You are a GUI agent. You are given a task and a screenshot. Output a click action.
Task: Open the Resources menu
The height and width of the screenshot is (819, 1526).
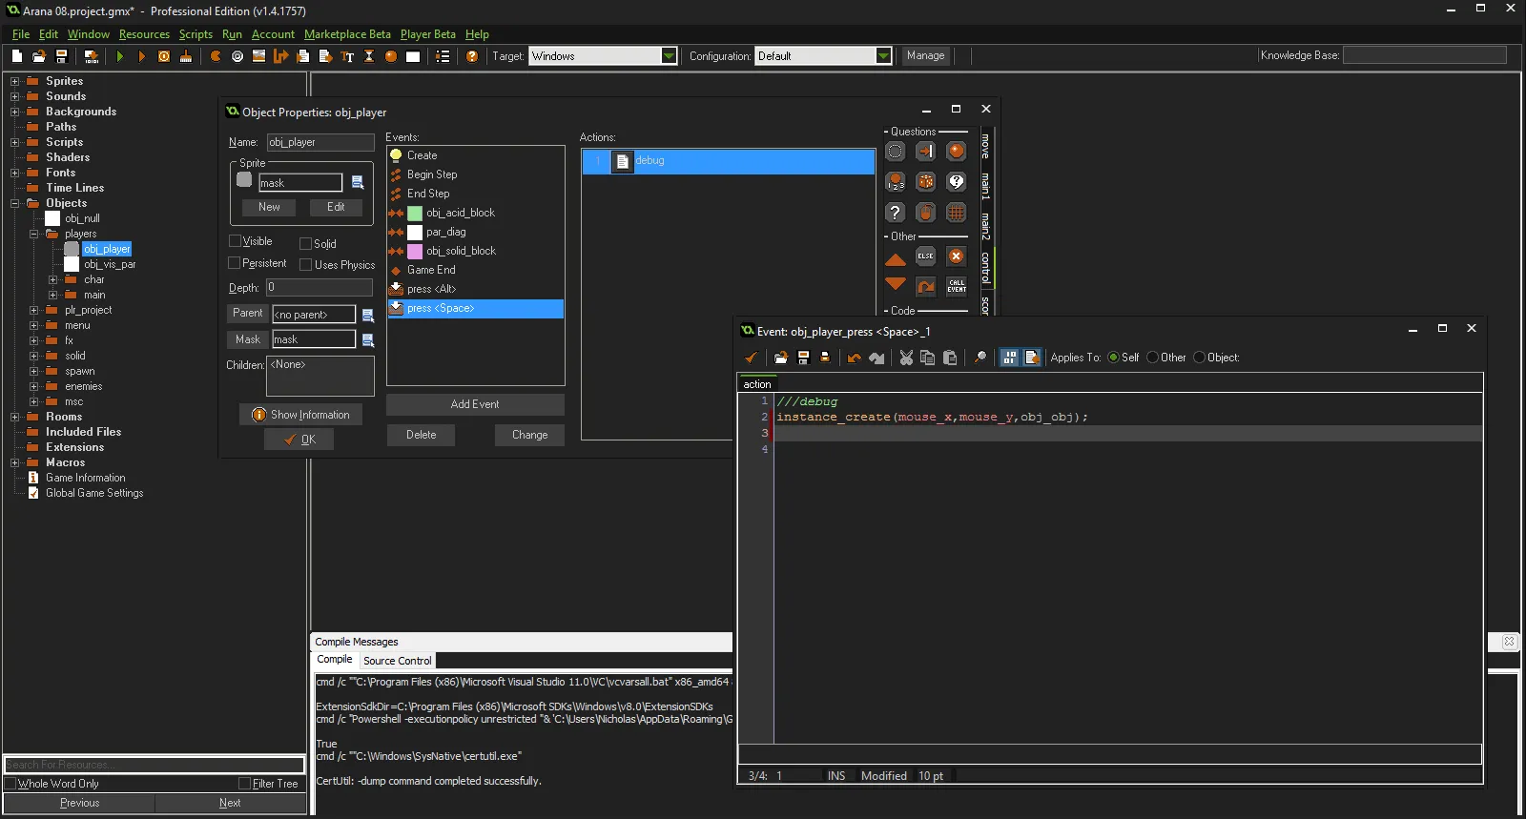(x=144, y=34)
